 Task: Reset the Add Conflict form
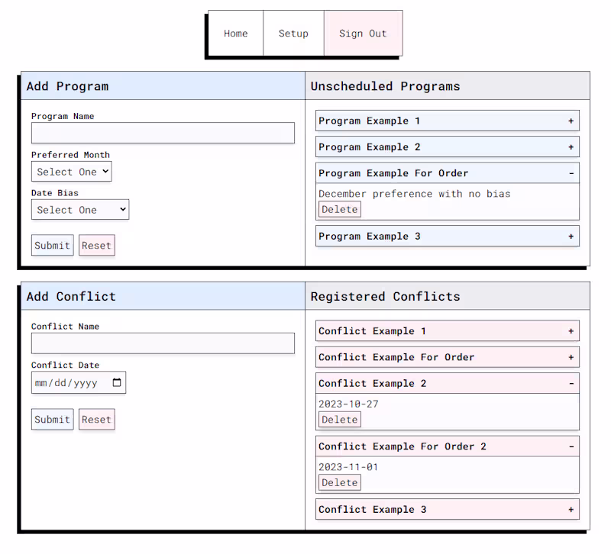(x=97, y=419)
